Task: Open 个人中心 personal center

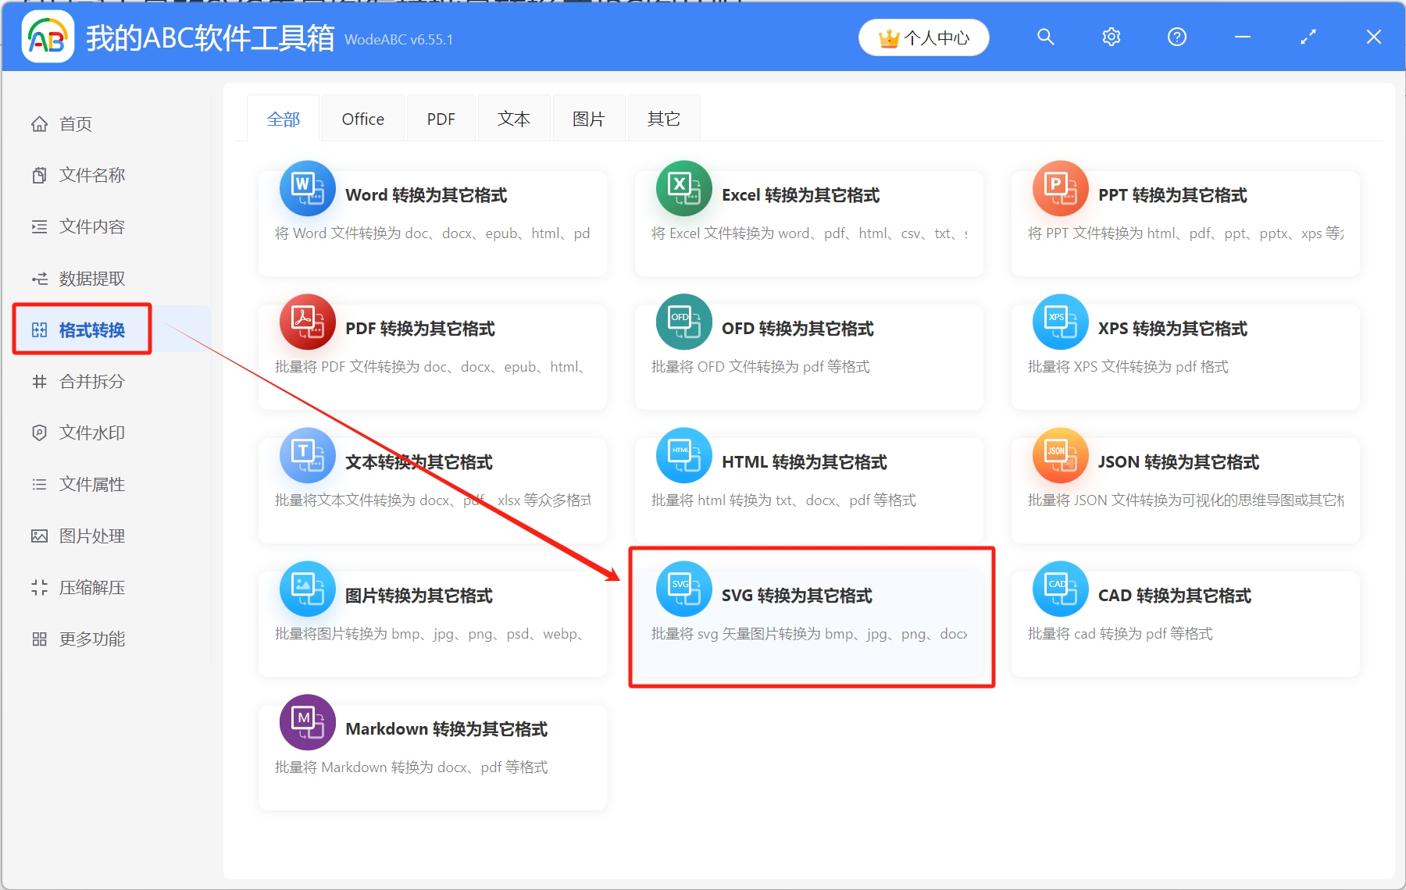Action: tap(923, 37)
